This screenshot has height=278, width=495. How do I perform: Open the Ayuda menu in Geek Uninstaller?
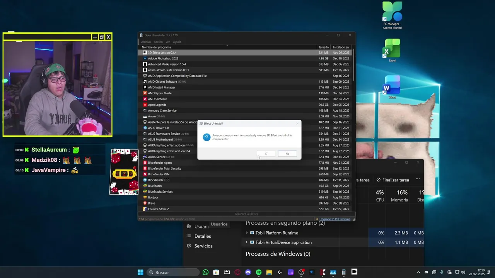point(177,42)
